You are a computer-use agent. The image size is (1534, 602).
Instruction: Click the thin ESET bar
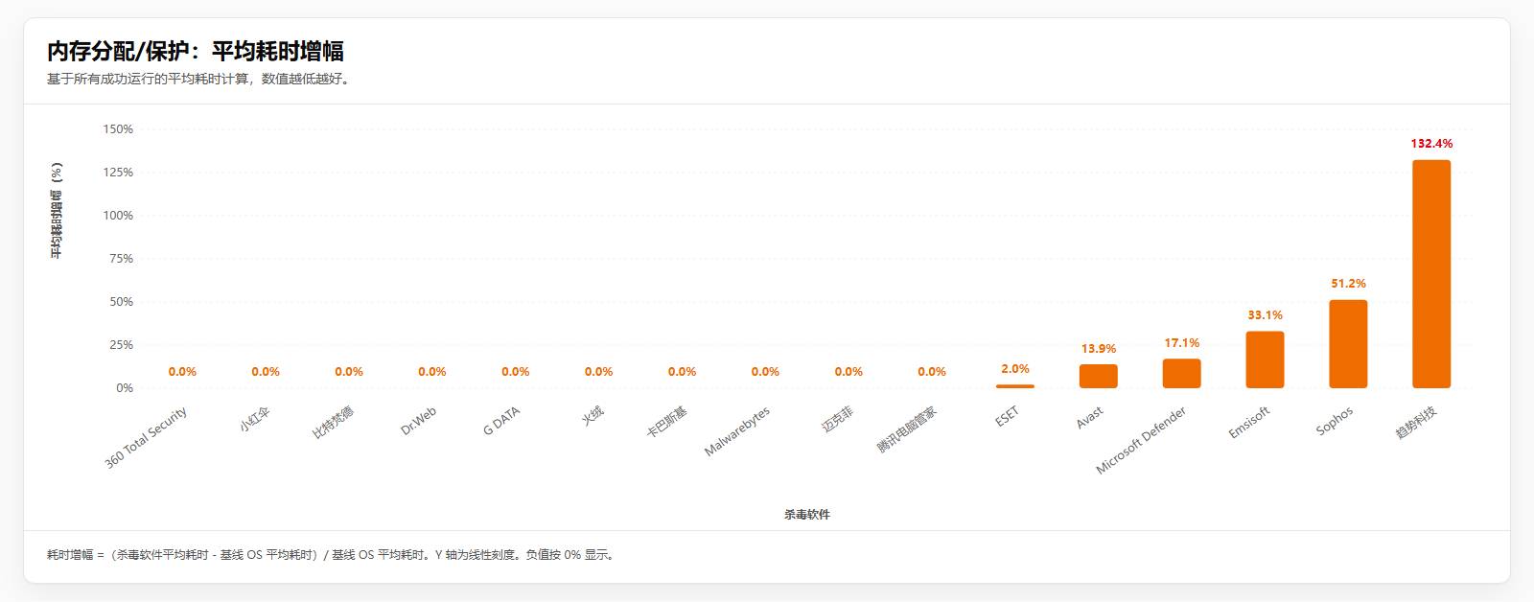(1014, 386)
